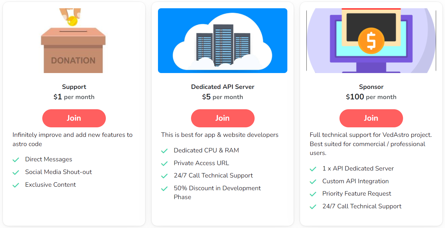445x228 pixels.
Task: Click the $5 per month price
Action: coord(222,97)
